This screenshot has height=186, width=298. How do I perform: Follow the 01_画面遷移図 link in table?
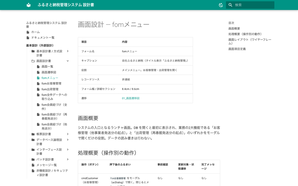(x=131, y=98)
